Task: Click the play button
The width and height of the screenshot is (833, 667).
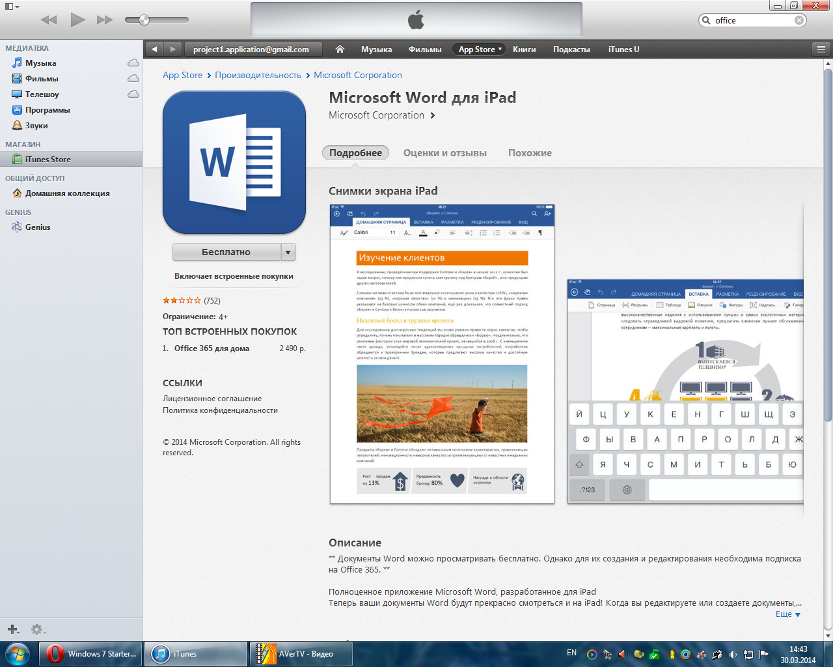Action: coord(78,20)
